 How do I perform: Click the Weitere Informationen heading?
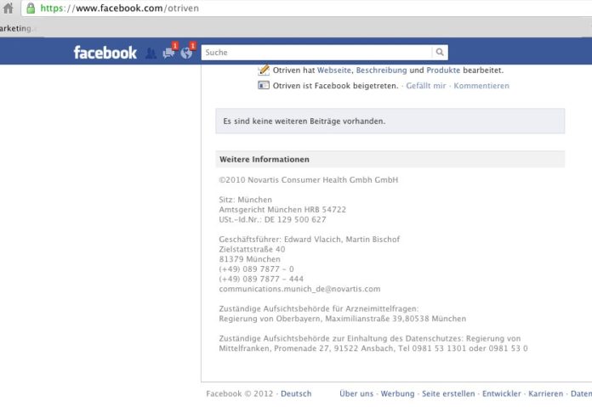pos(265,159)
